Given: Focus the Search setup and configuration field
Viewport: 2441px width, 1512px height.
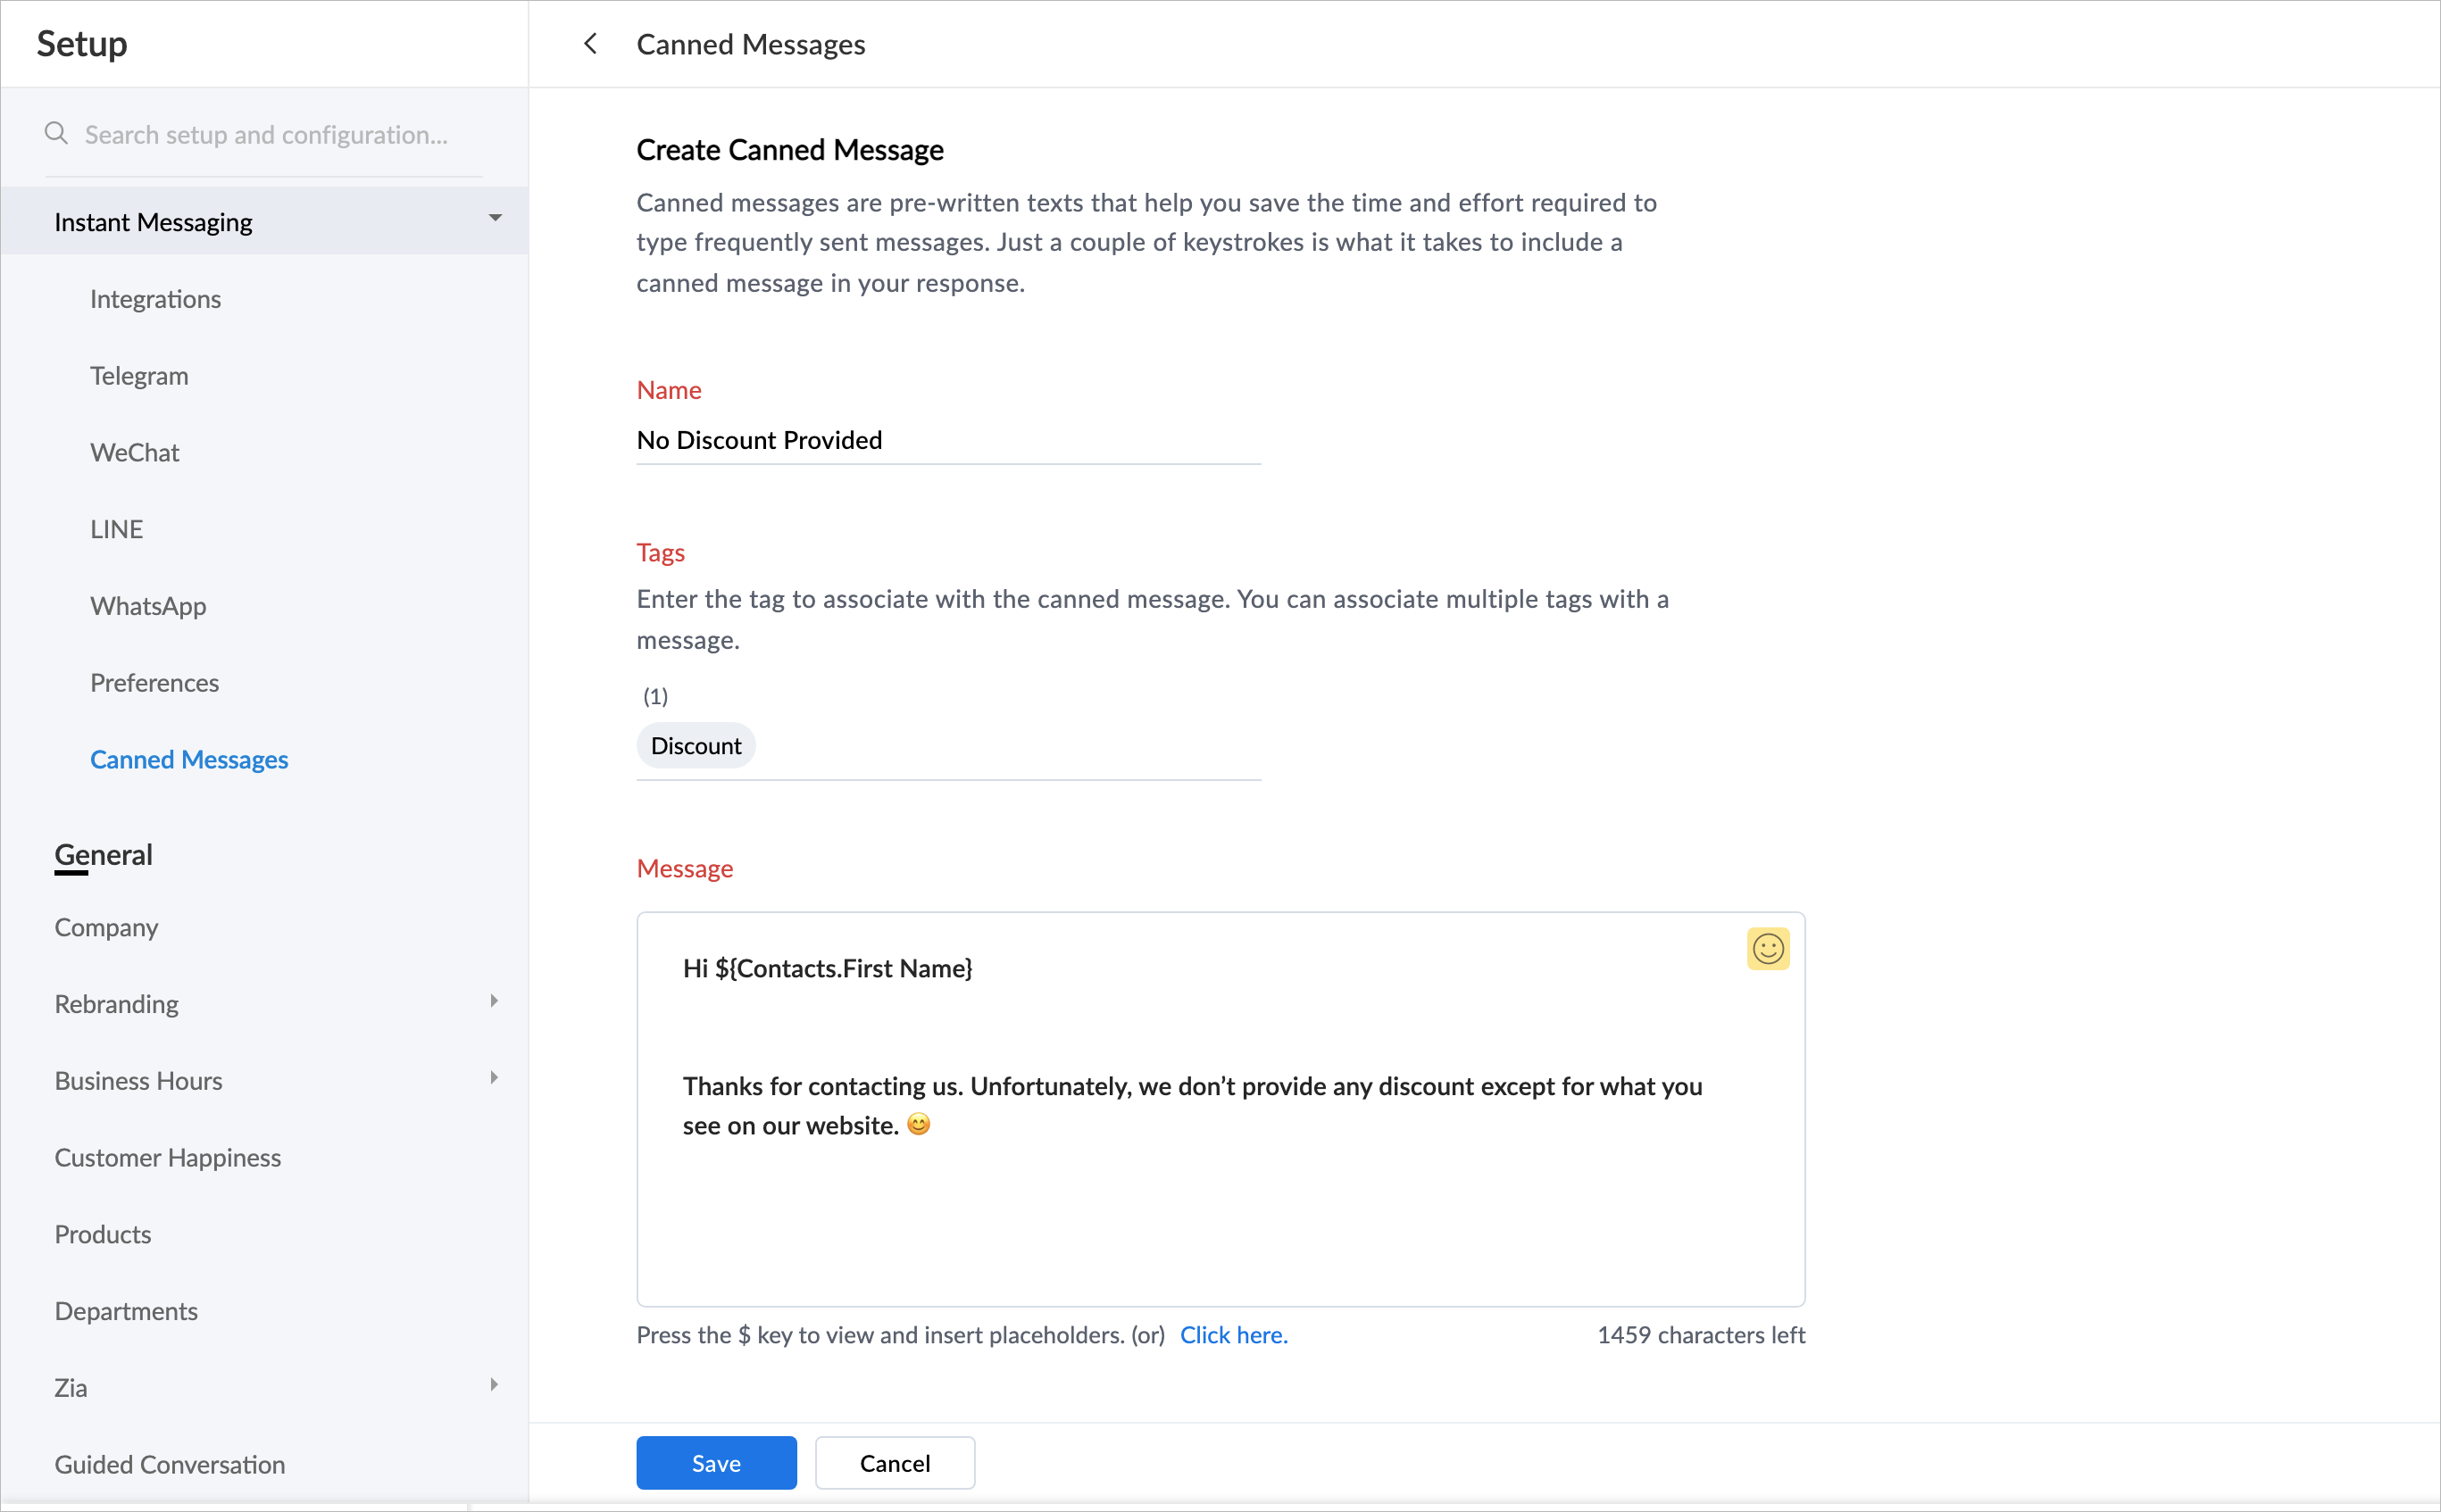Looking at the screenshot, I should tap(265, 134).
